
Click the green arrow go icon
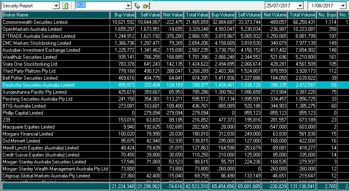click(x=137, y=6)
